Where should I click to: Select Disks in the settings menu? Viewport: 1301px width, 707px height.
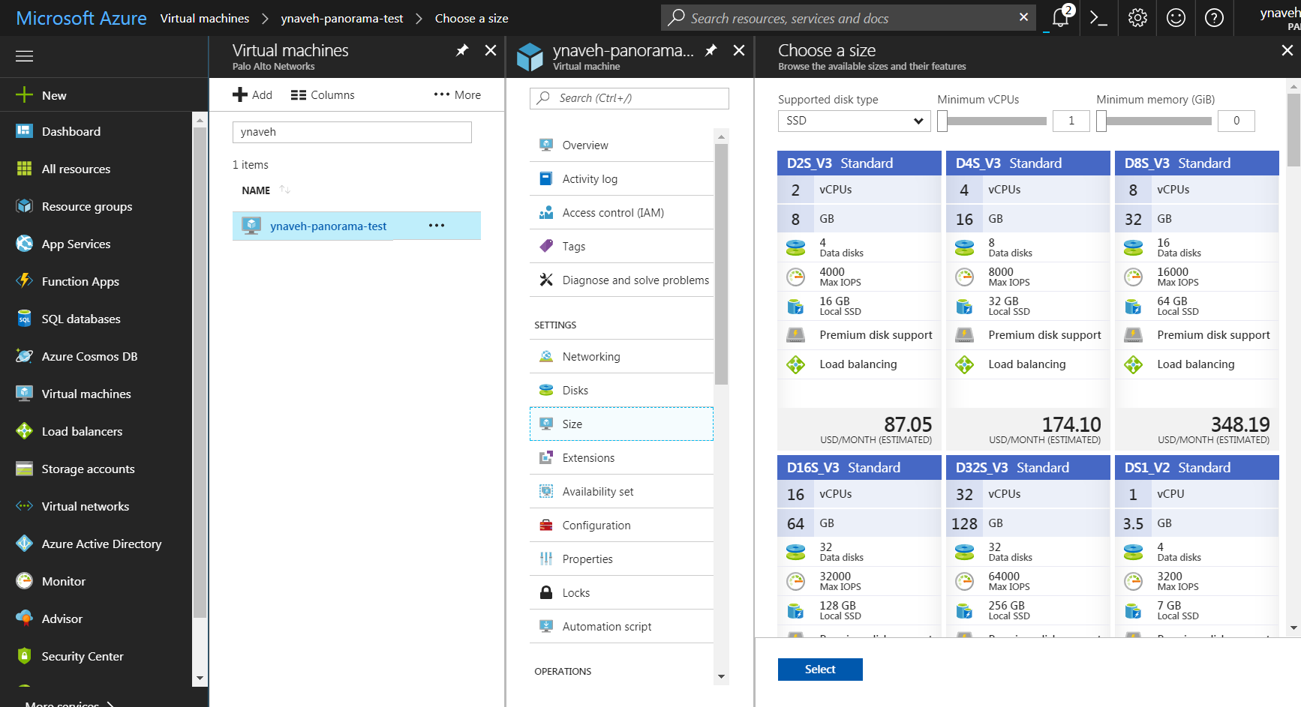[x=575, y=391]
